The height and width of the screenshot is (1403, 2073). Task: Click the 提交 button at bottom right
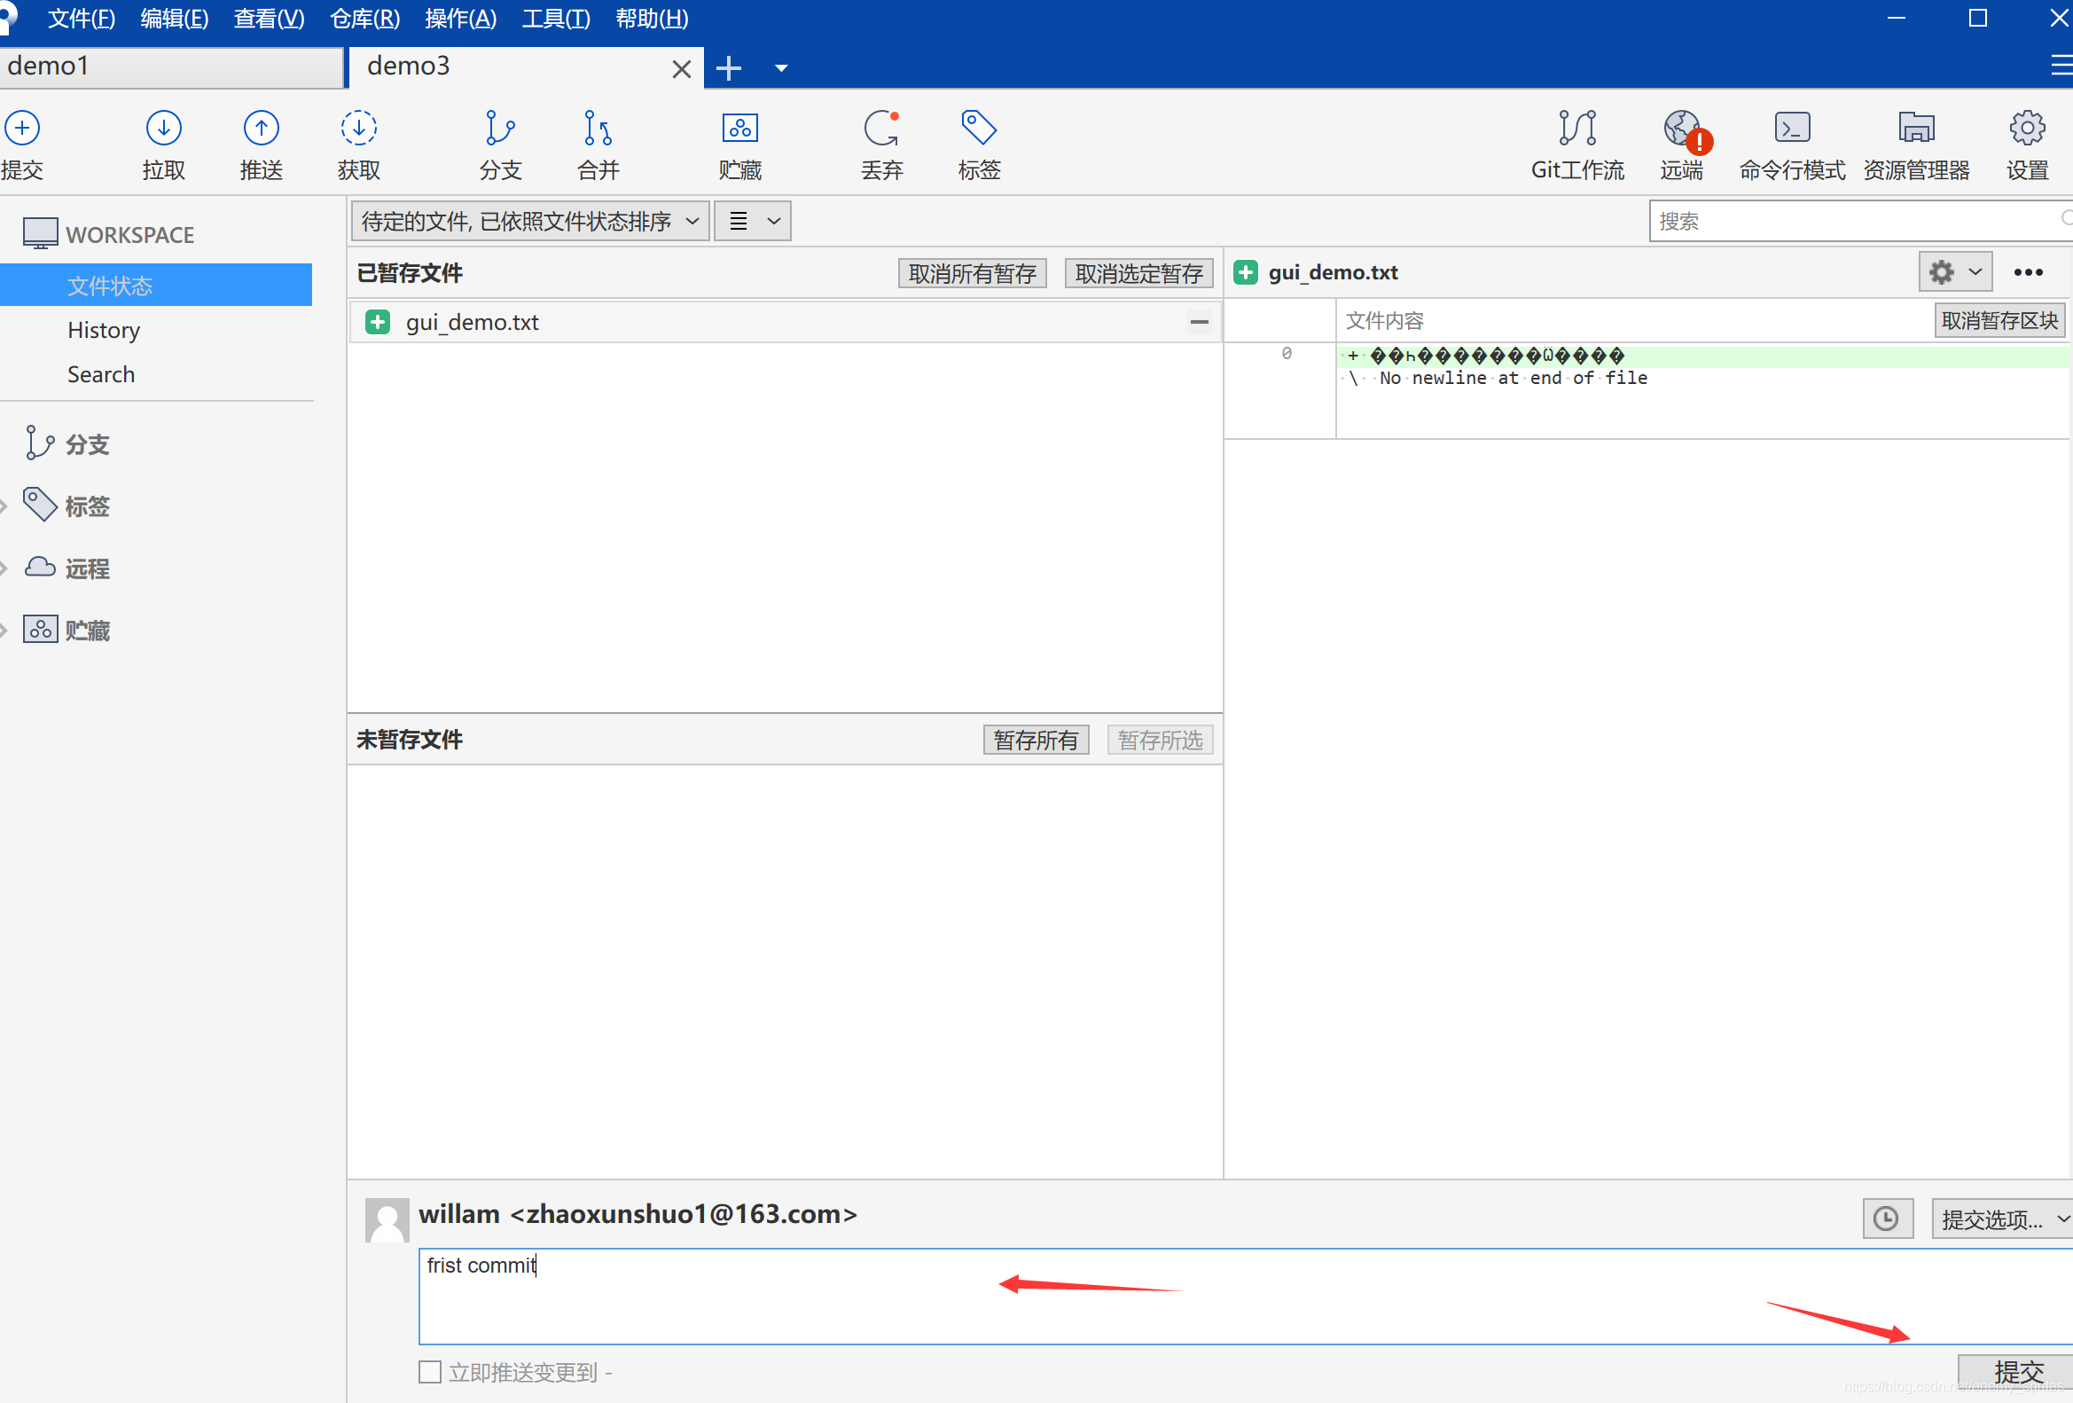(2017, 1371)
